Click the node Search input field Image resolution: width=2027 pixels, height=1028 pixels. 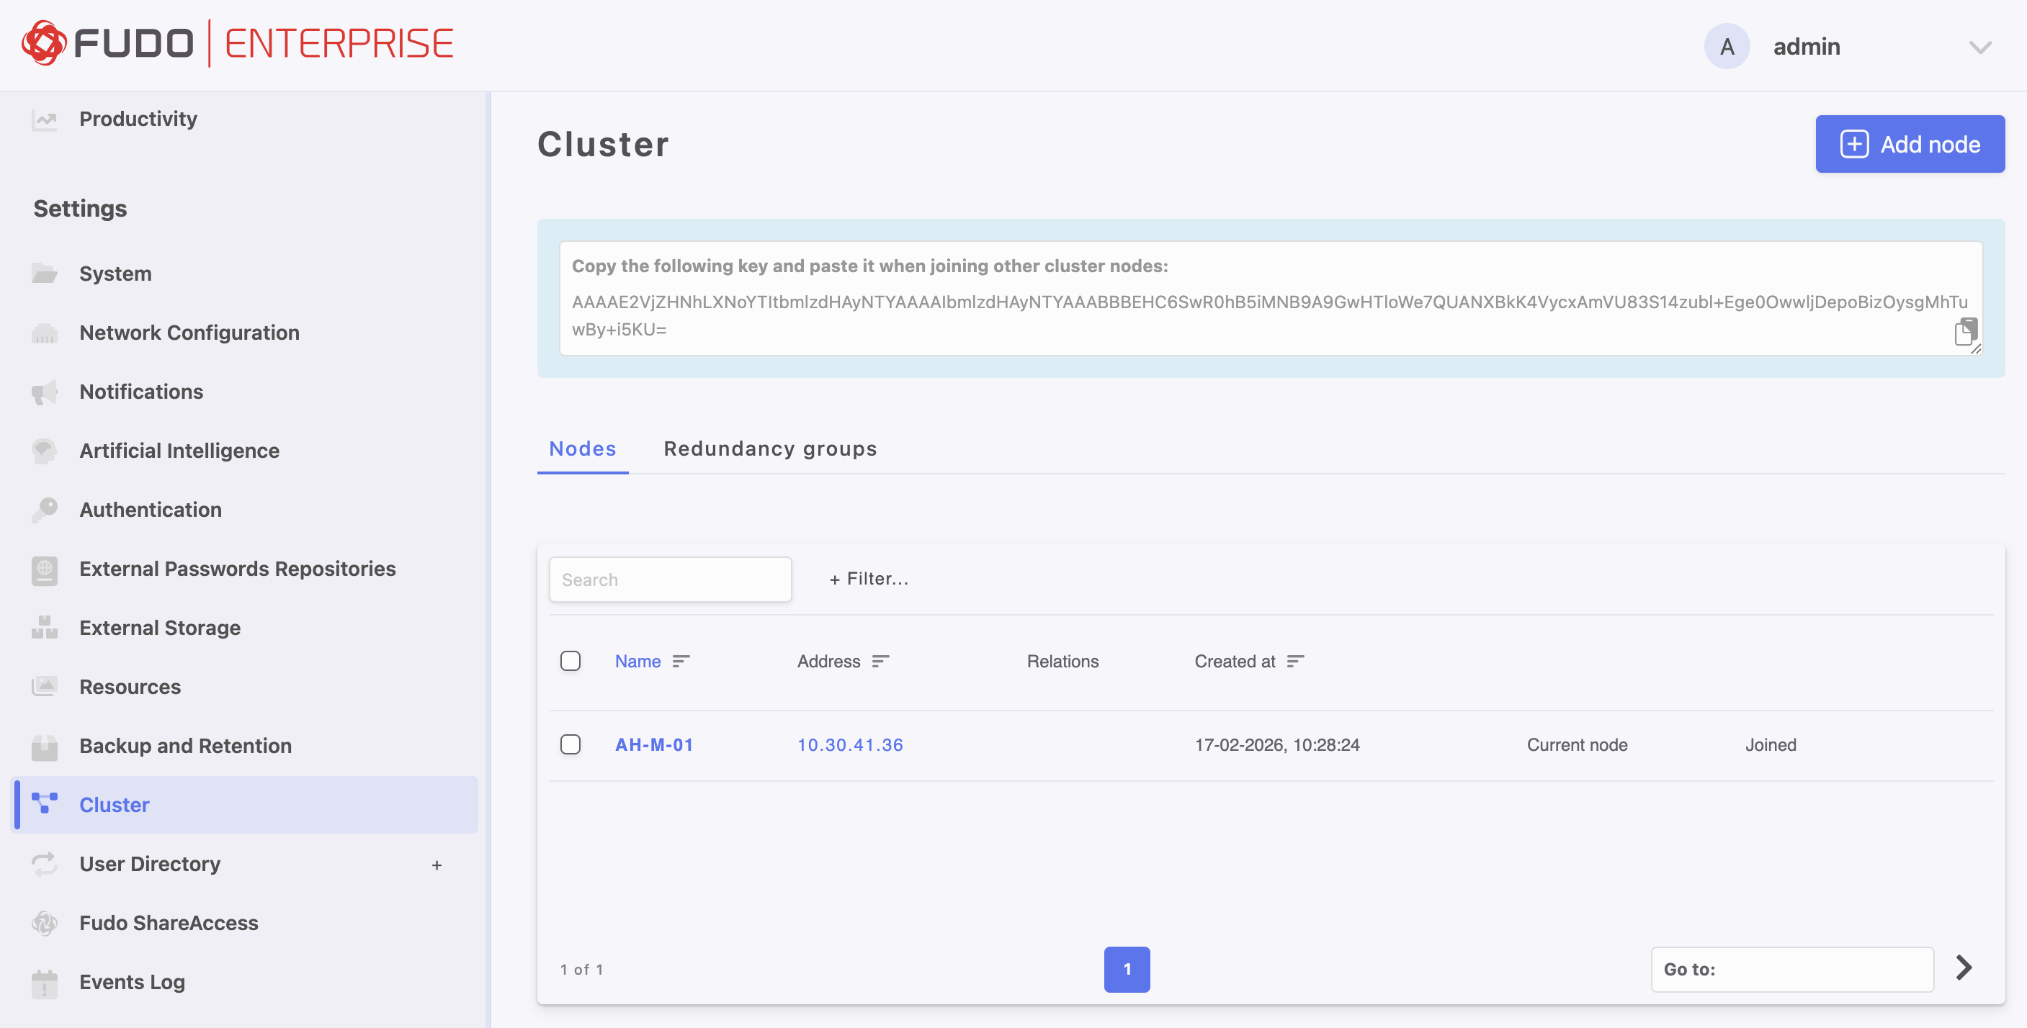(670, 580)
